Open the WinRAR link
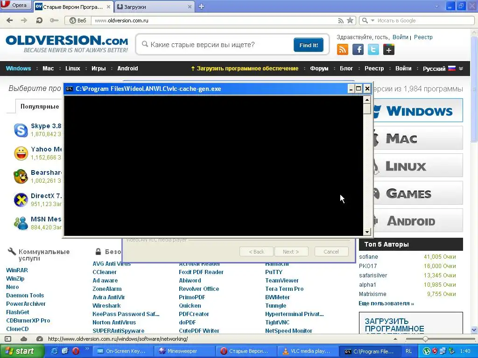The width and height of the screenshot is (478, 358). coord(17,270)
